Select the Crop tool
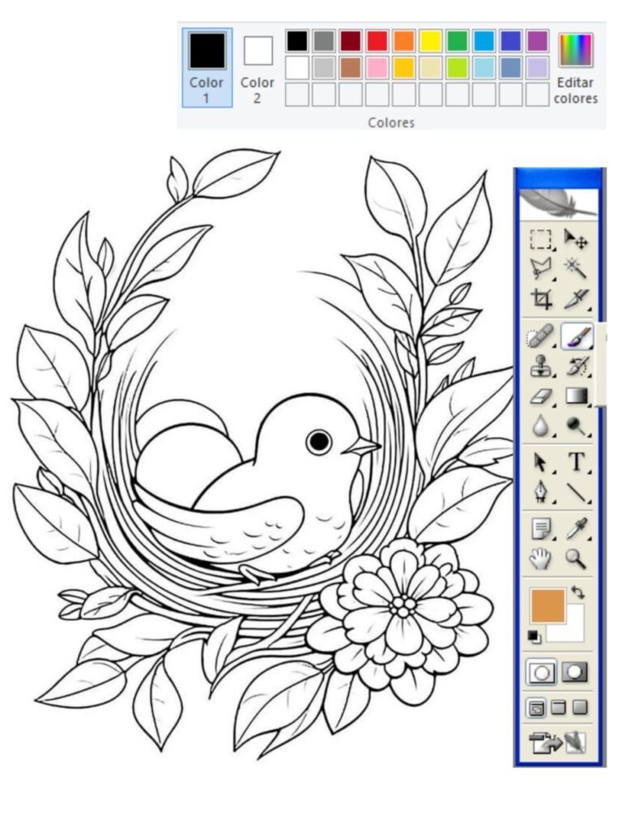Viewport: 622px width, 830px height. 541,298
